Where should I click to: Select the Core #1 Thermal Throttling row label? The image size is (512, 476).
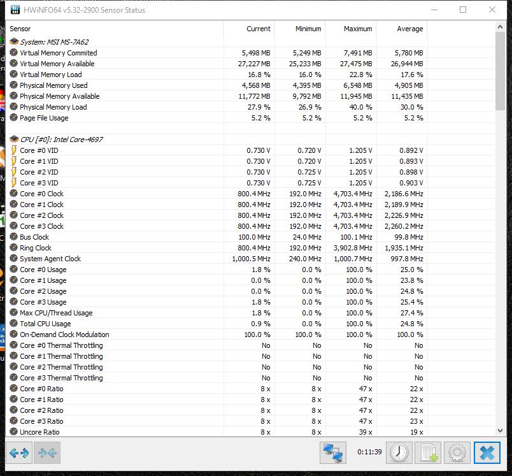pyautogui.click(x=61, y=356)
